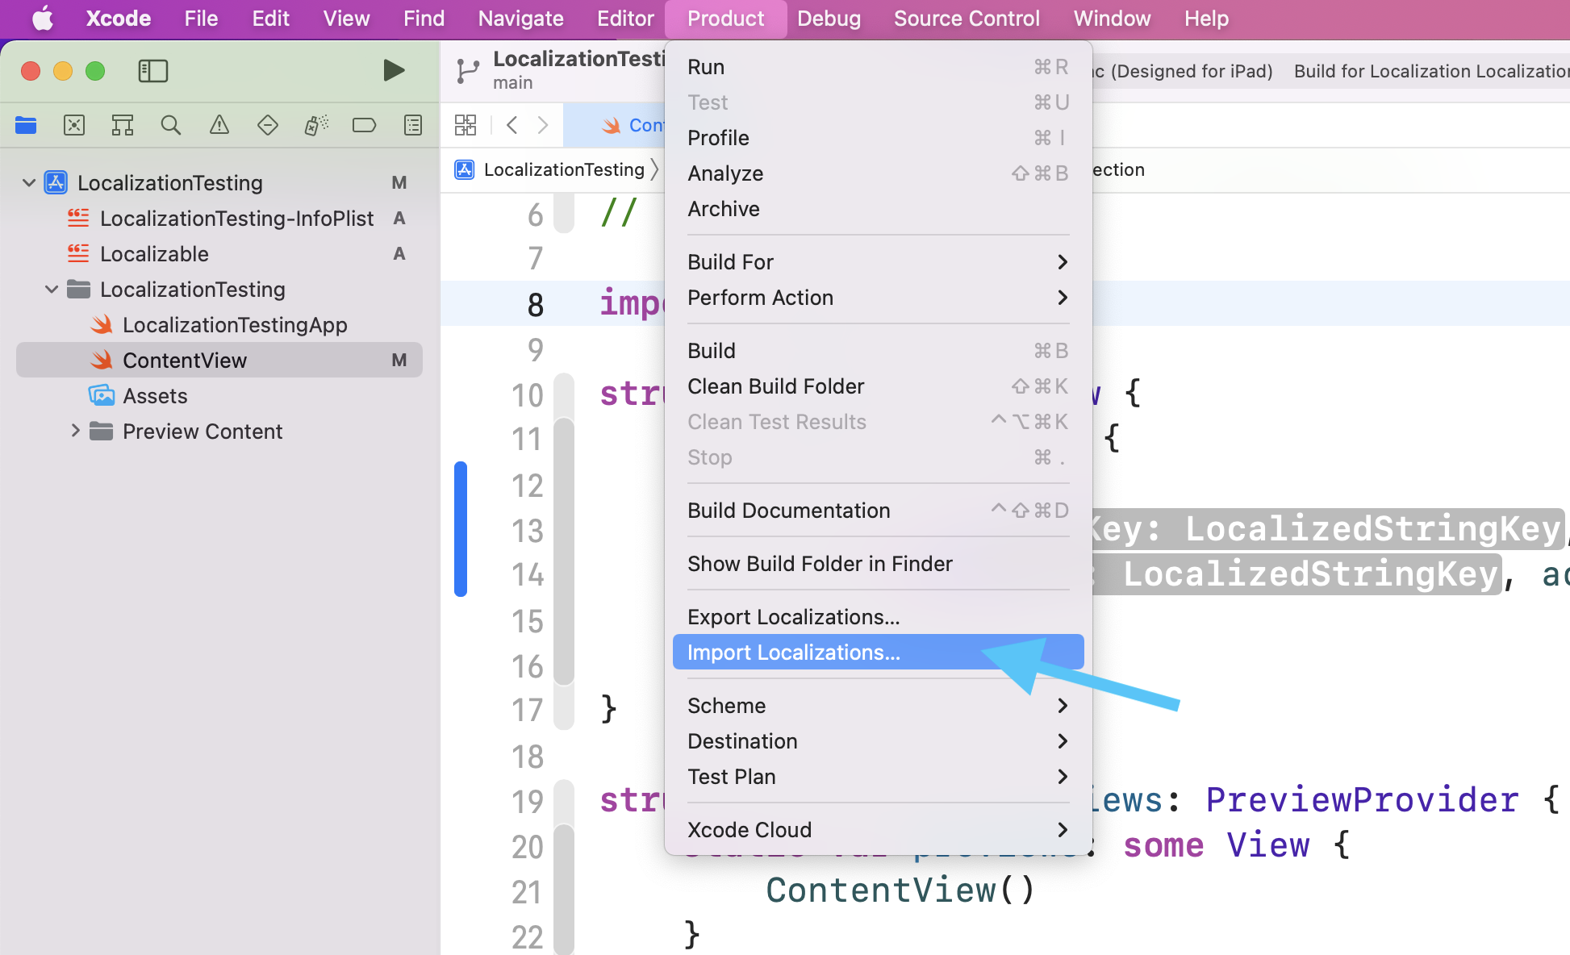Open the Navigate menu
The width and height of the screenshot is (1570, 955).
520,18
